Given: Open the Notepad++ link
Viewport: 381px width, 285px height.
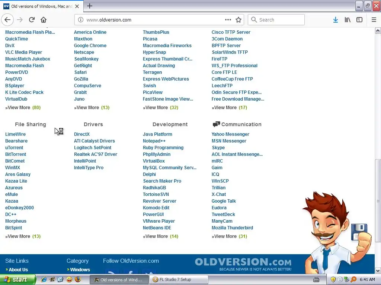Looking at the screenshot, I should (x=154, y=141).
